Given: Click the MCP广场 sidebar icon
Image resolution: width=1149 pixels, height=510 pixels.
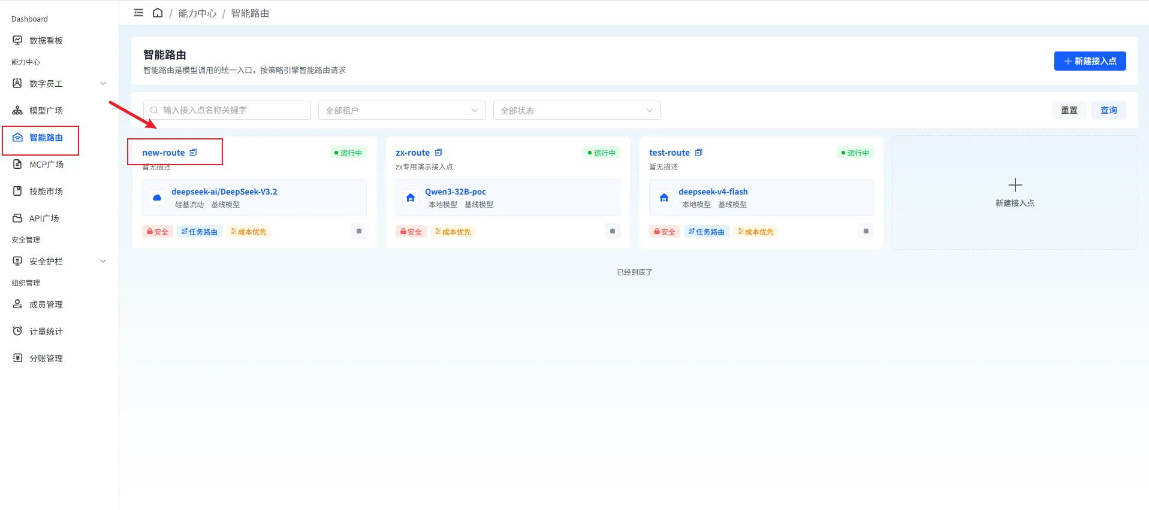Looking at the screenshot, I should tap(17, 164).
